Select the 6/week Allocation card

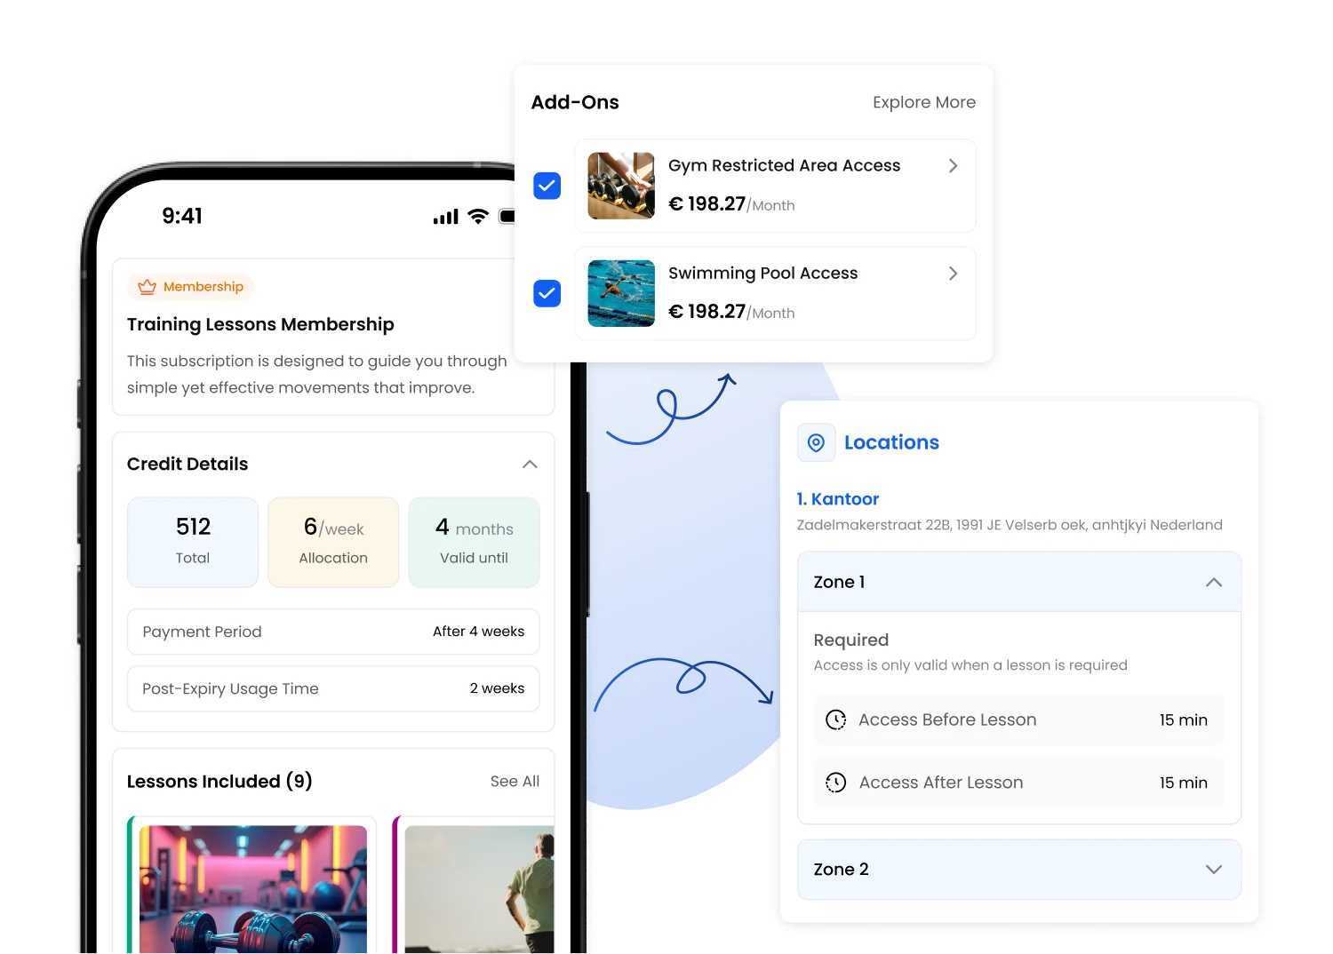pos(333,543)
